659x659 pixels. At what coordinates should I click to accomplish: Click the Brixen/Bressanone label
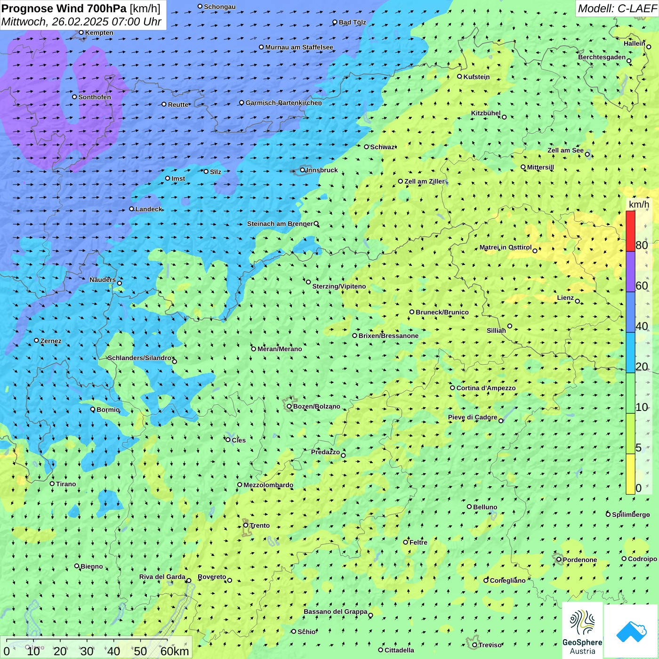click(x=388, y=336)
